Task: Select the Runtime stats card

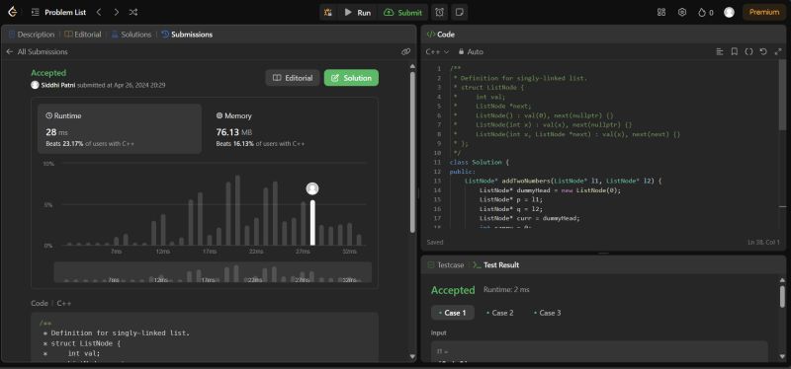Action: 120,129
